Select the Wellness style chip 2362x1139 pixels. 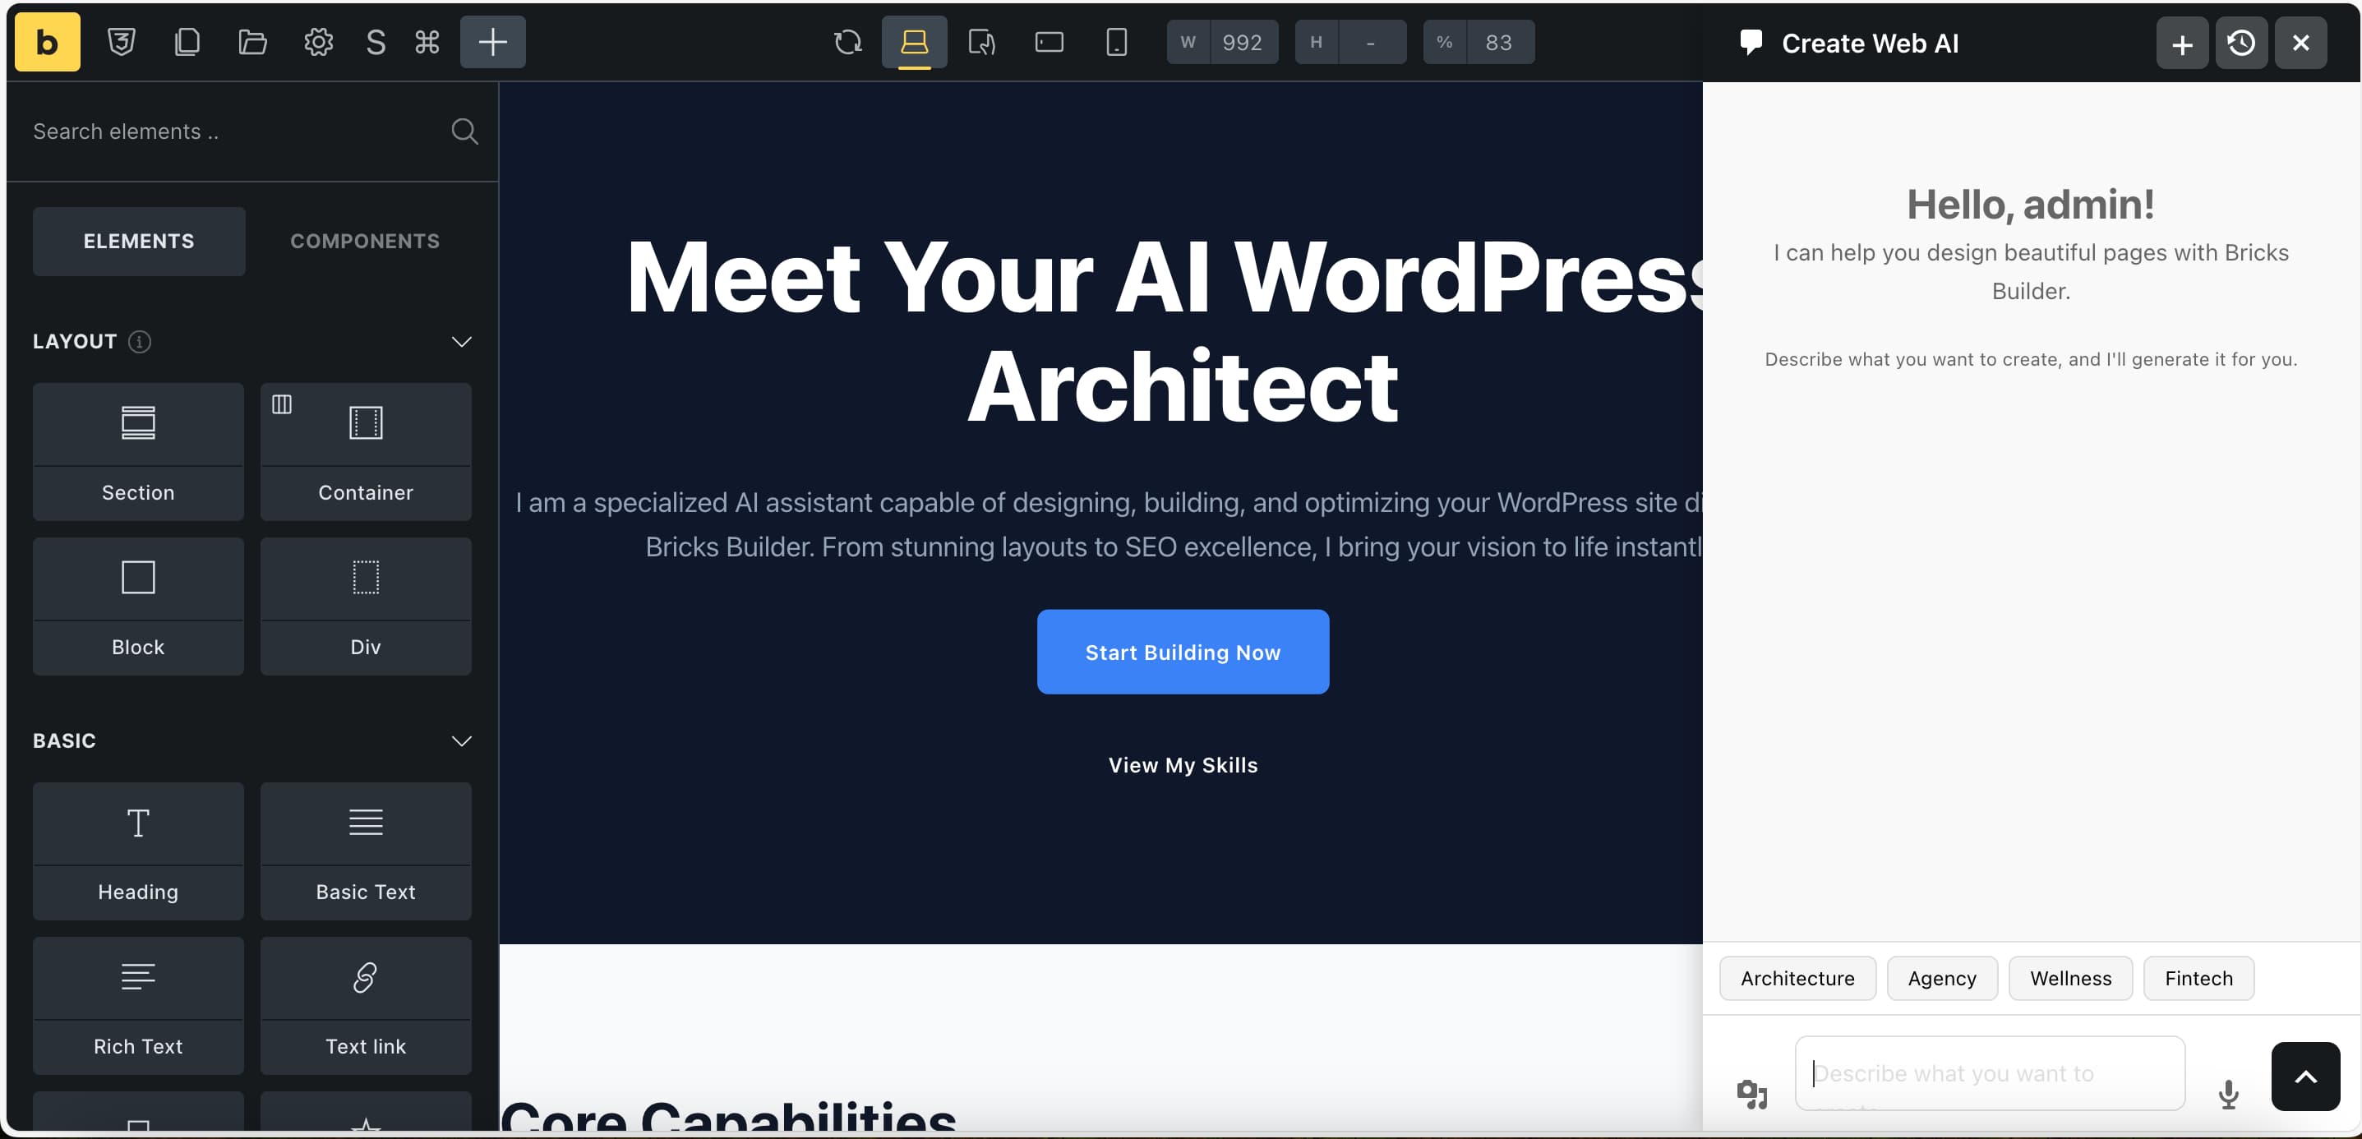pyautogui.click(x=2069, y=978)
